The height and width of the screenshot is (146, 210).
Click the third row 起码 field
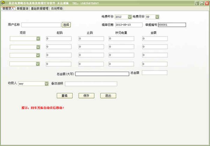point(59,55)
